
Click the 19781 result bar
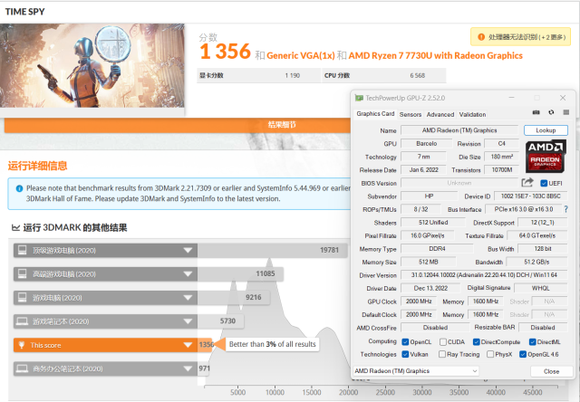click(x=272, y=251)
